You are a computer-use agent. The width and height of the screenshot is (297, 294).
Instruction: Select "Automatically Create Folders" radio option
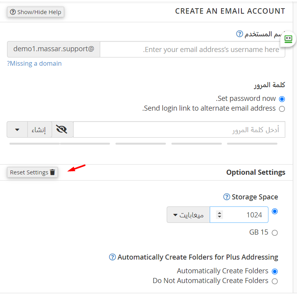(x=275, y=271)
